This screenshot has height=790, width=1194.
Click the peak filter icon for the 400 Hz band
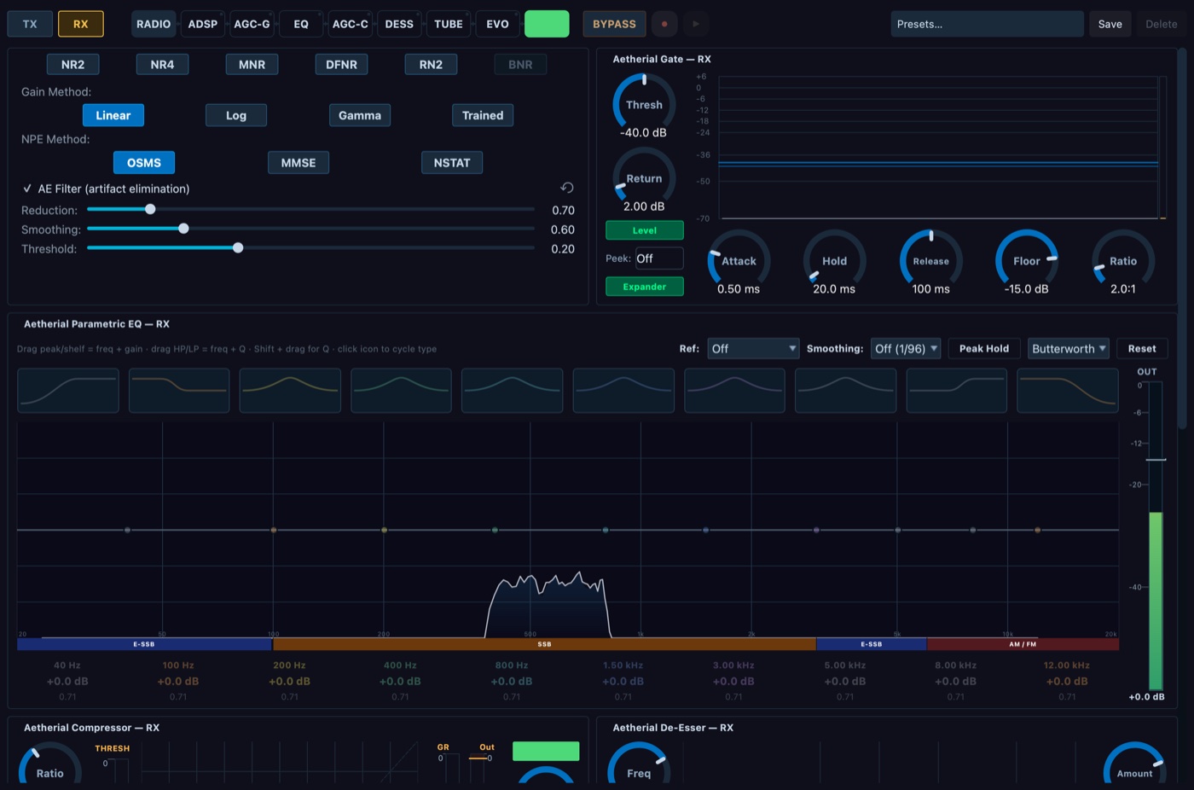[401, 391]
